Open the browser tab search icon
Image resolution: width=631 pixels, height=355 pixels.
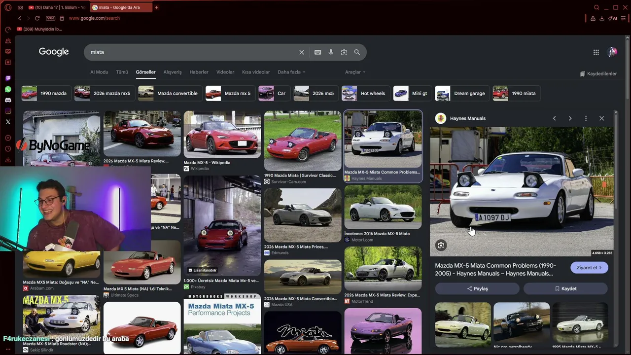596,7
